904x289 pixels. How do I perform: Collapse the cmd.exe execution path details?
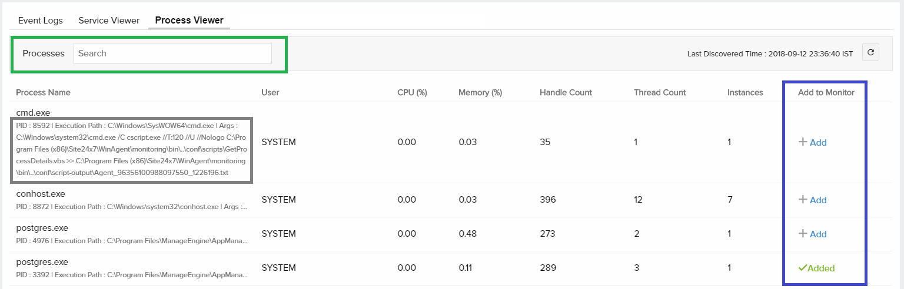tap(131, 150)
